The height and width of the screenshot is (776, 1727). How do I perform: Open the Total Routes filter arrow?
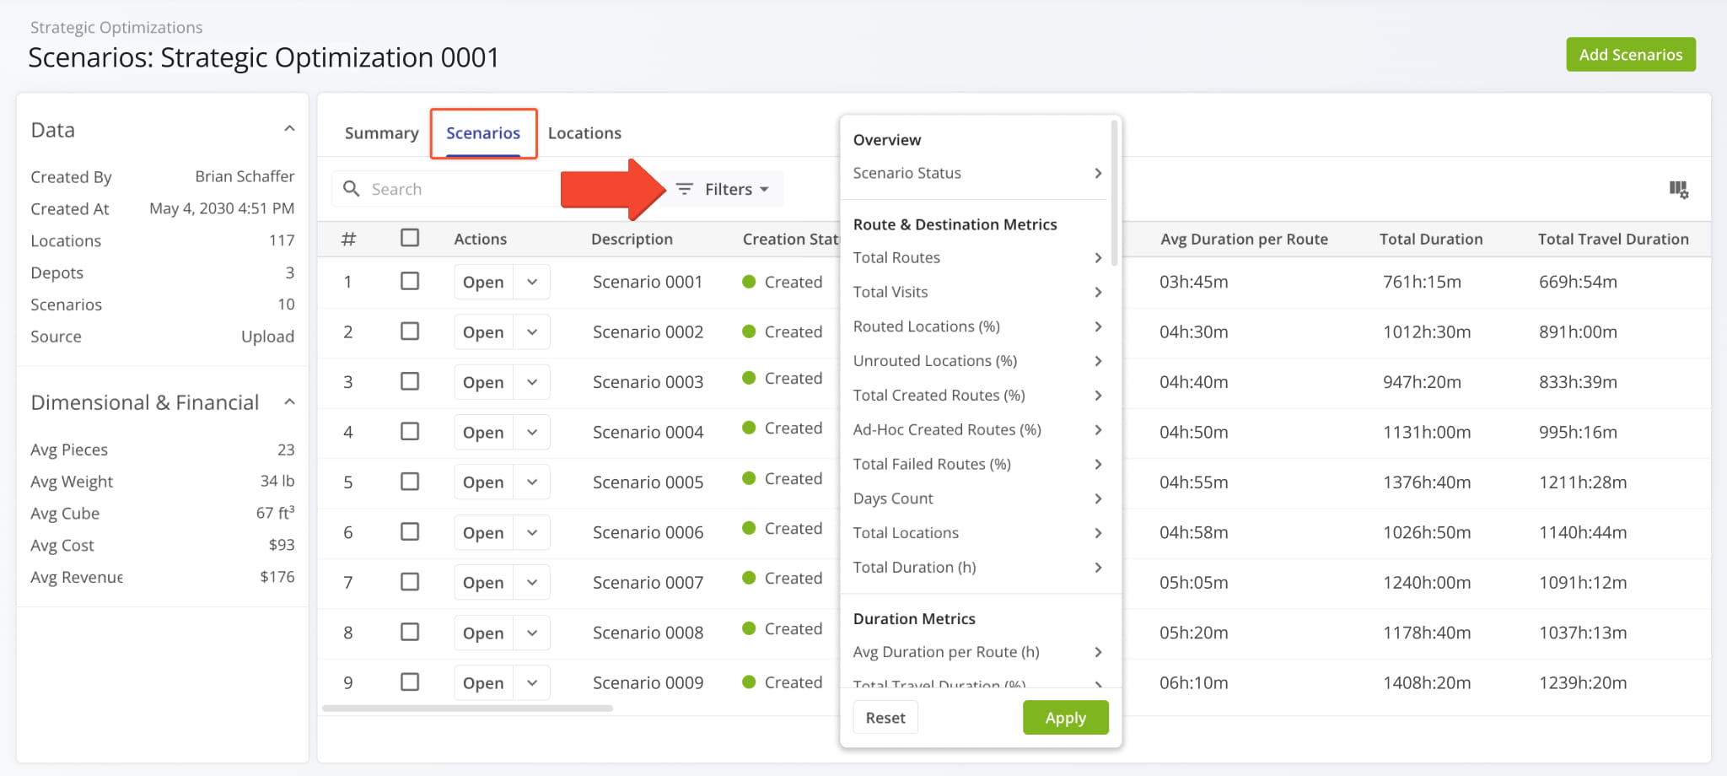click(1097, 258)
